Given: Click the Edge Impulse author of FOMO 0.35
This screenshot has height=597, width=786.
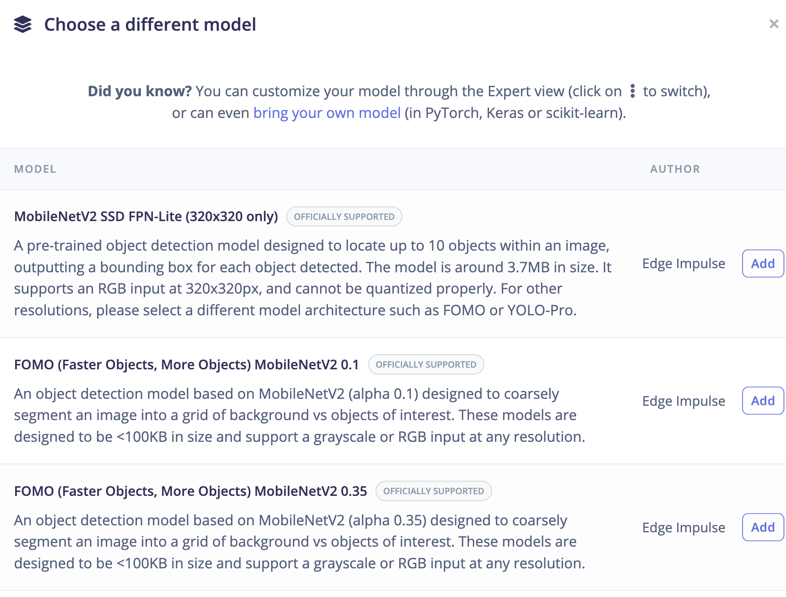Looking at the screenshot, I should pyautogui.click(x=684, y=527).
